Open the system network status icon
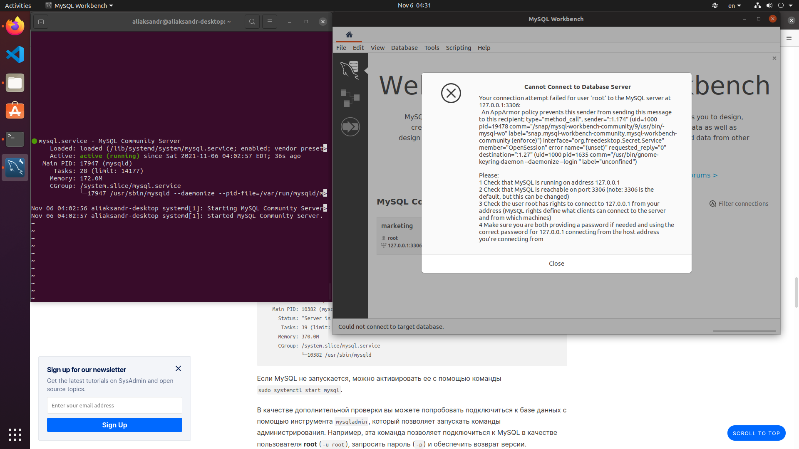 [x=757, y=5]
